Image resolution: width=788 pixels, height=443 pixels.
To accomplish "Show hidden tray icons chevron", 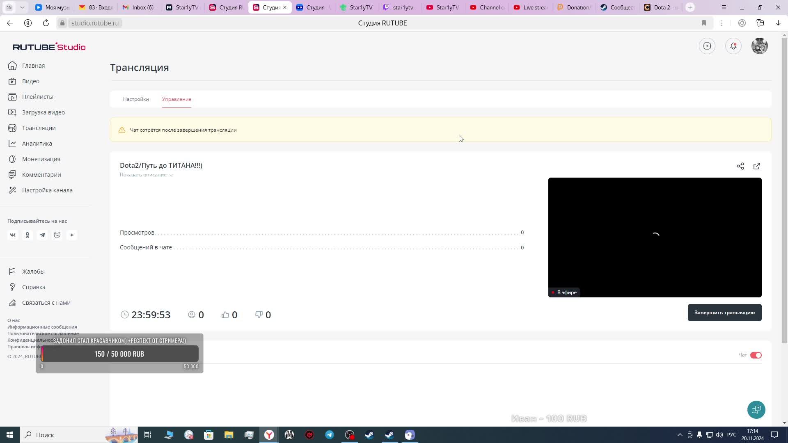I will pyautogui.click(x=680, y=435).
